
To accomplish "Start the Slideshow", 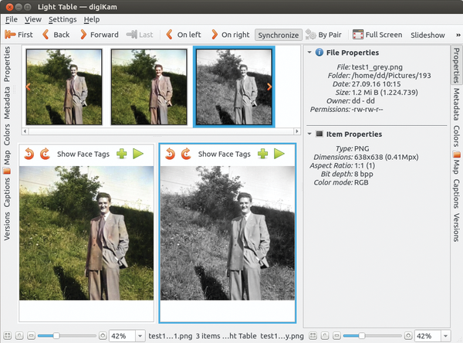I will click(428, 35).
